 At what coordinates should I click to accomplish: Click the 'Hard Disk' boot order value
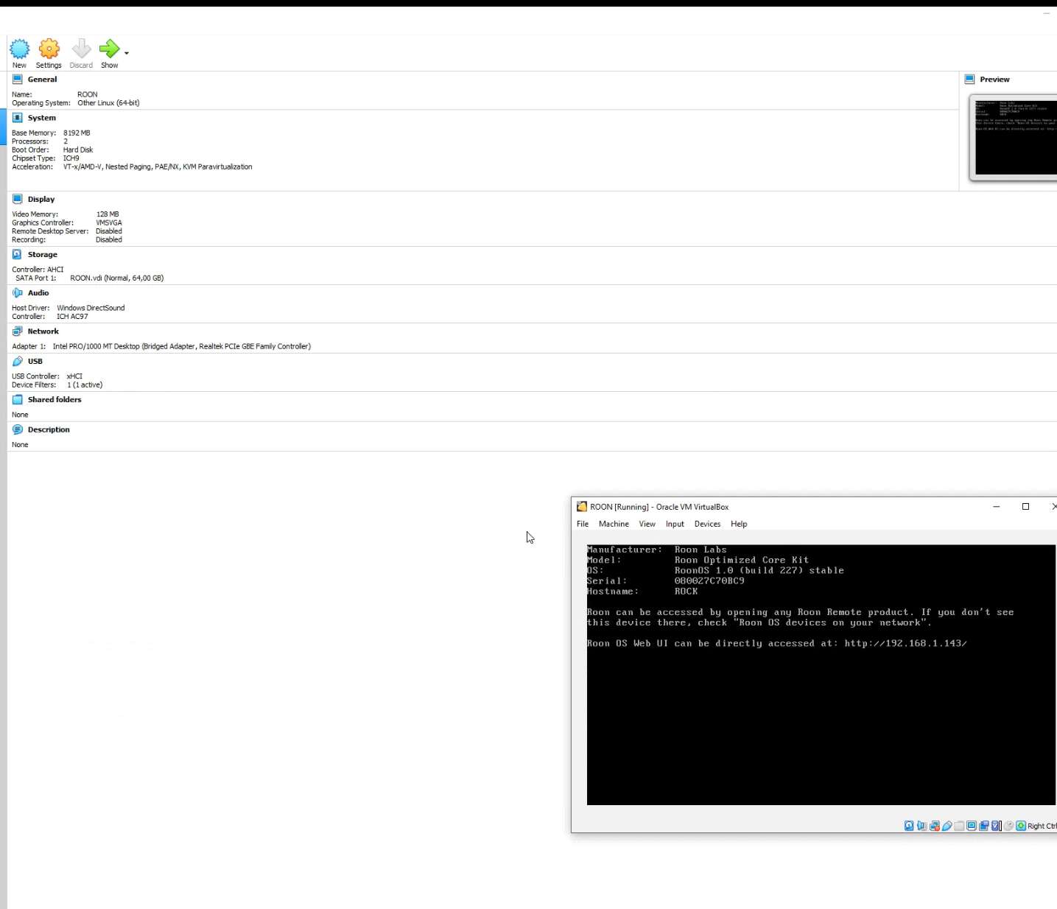(x=78, y=150)
